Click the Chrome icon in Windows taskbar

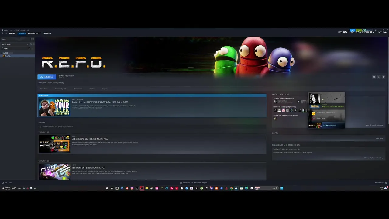(231, 188)
